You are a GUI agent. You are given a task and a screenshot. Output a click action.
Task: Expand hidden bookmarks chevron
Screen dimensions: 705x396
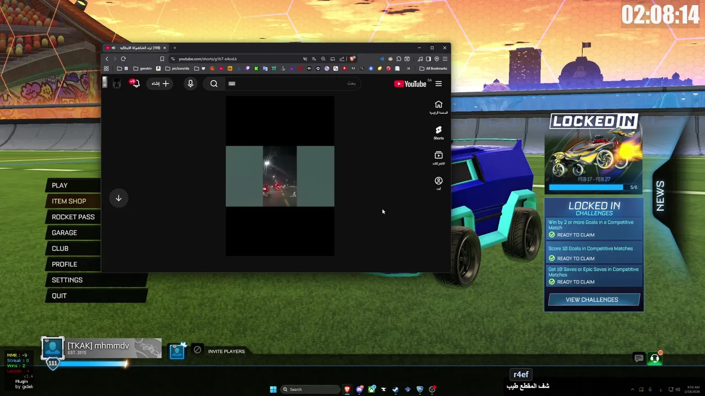tap(408, 69)
